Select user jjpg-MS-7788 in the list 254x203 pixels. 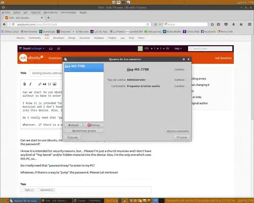point(84,68)
